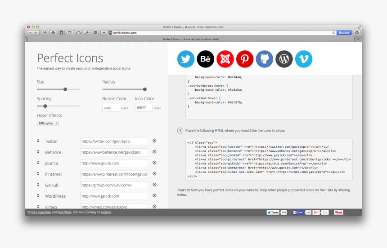Click the reorder handle for Twitter

(x=38, y=141)
